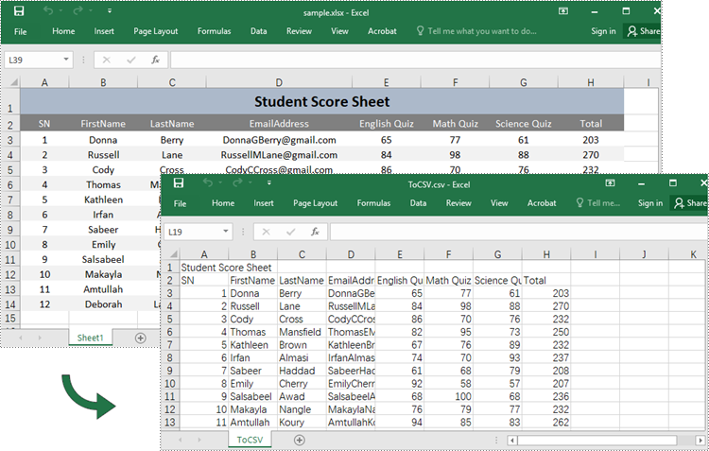Open Review tab in sample.xlsx window
This screenshot has height=451, width=709.
[x=299, y=31]
